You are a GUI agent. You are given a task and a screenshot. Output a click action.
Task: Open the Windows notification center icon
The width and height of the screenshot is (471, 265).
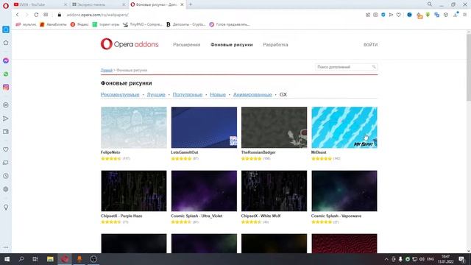[461, 259]
